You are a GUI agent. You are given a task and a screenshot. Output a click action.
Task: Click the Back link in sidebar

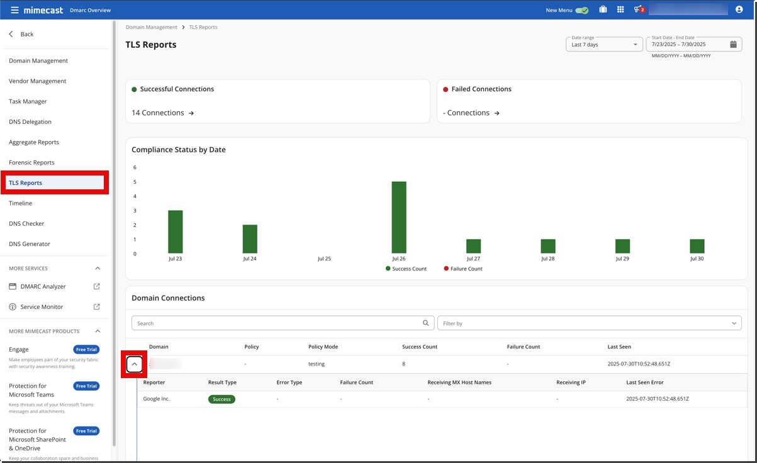27,34
